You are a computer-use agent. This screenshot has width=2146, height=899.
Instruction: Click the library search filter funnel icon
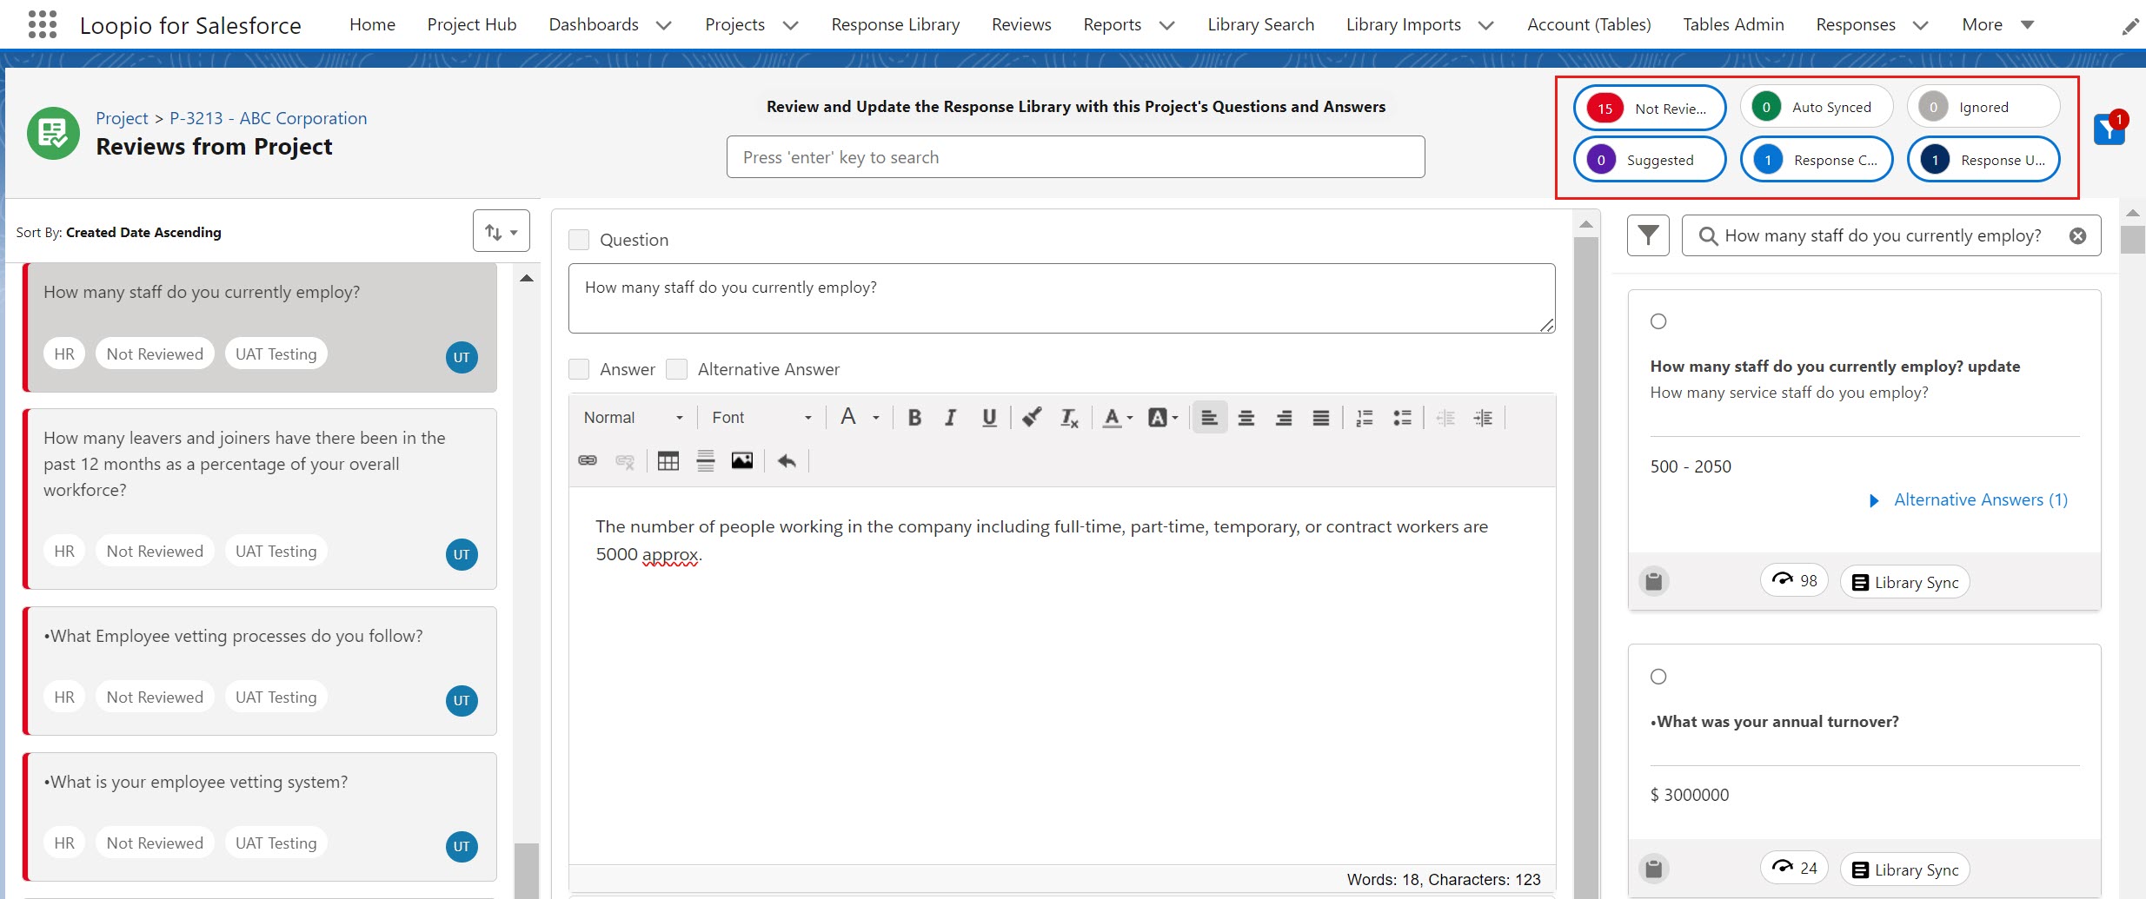pos(1648,235)
